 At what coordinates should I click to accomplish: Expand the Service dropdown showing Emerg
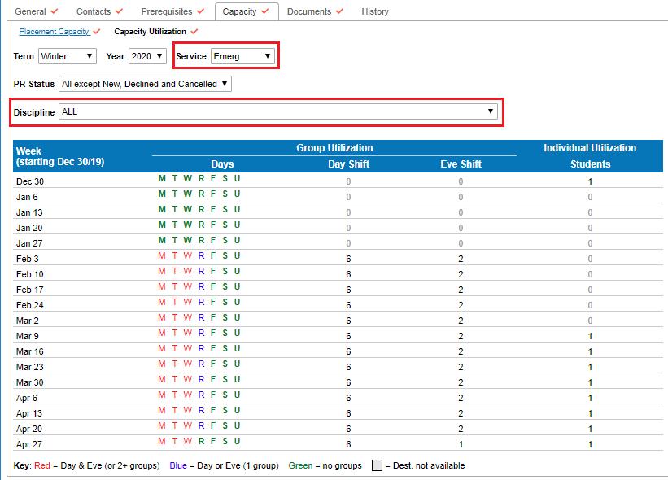click(242, 56)
